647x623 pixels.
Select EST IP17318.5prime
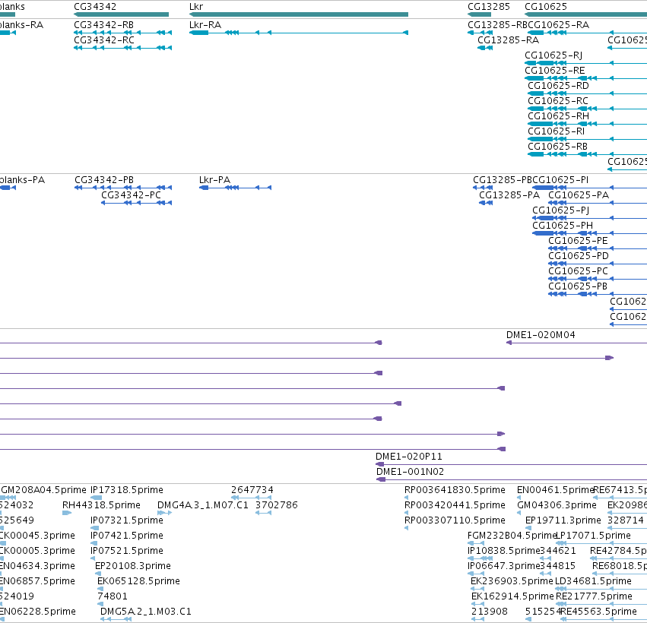point(127,490)
